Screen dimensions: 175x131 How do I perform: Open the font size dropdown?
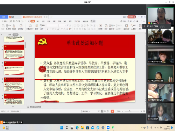tap(62, 26)
